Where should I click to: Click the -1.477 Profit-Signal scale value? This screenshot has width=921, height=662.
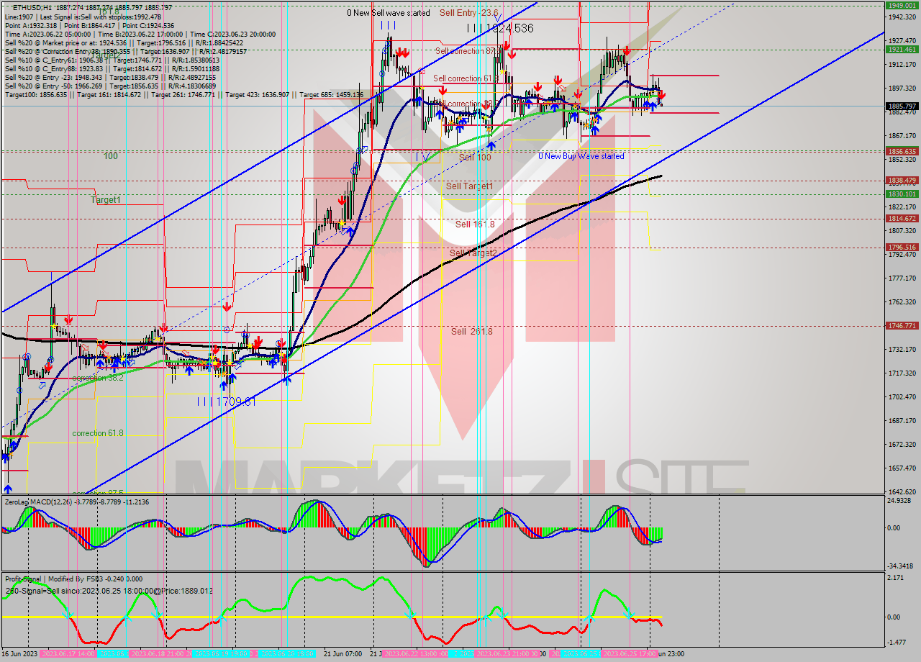897,642
